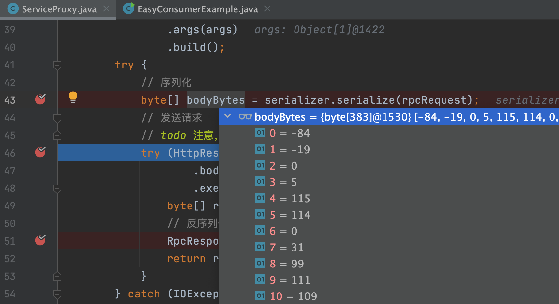The width and height of the screenshot is (559, 304).
Task: Click the glasses watch icon beside bodyBytes
Action: point(245,117)
